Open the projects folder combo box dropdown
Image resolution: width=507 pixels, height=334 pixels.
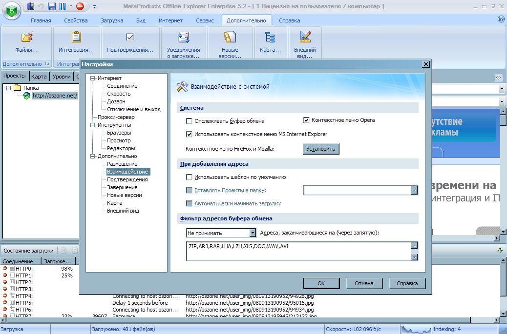click(414, 190)
